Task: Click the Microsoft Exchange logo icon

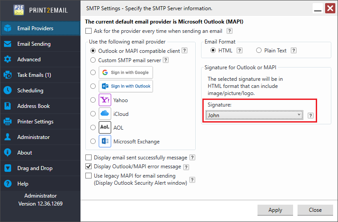Action: [105, 141]
